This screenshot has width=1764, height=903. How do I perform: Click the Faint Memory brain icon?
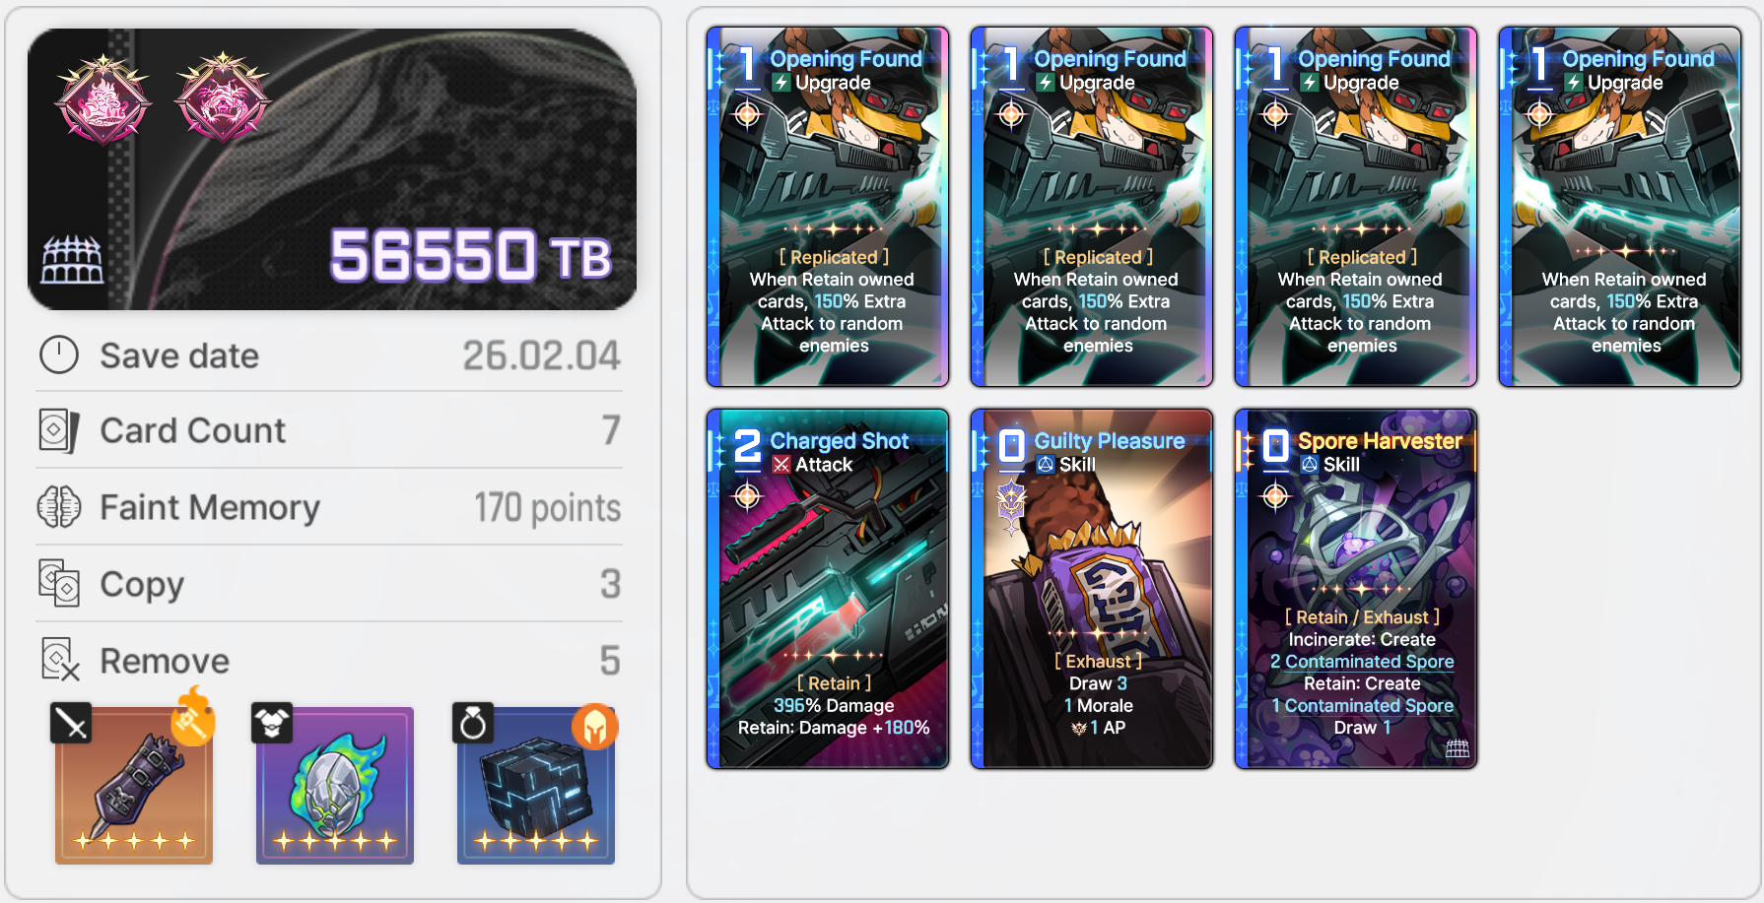coord(59,507)
